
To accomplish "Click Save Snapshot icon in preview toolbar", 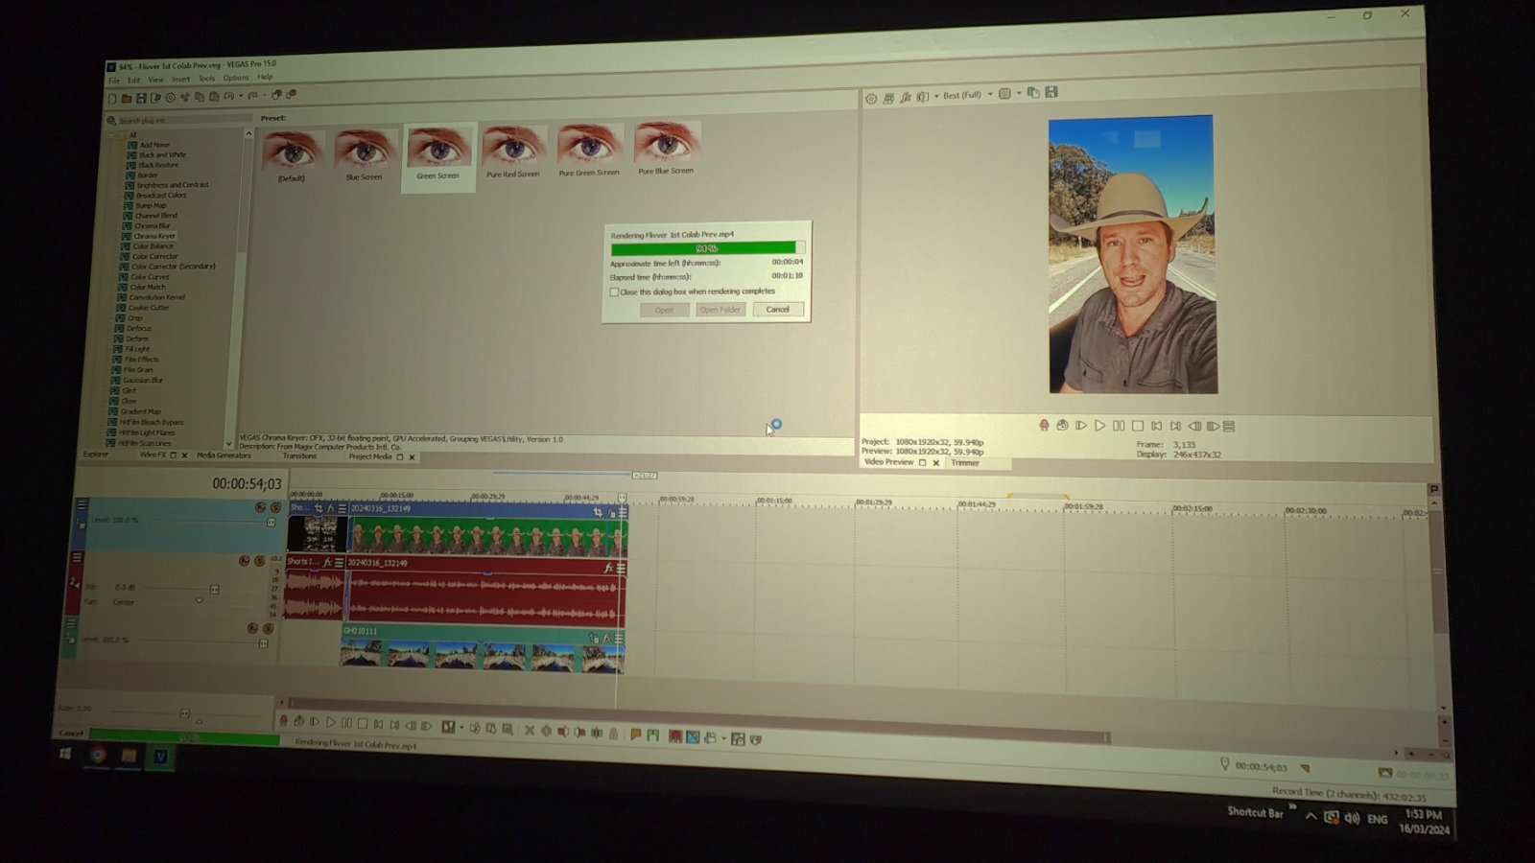I will point(1051,92).
